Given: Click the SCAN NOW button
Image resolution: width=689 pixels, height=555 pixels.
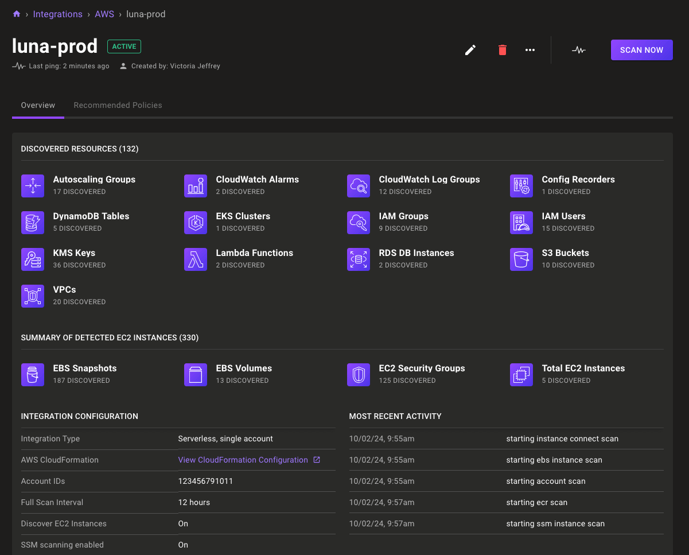Looking at the screenshot, I should 641,50.
